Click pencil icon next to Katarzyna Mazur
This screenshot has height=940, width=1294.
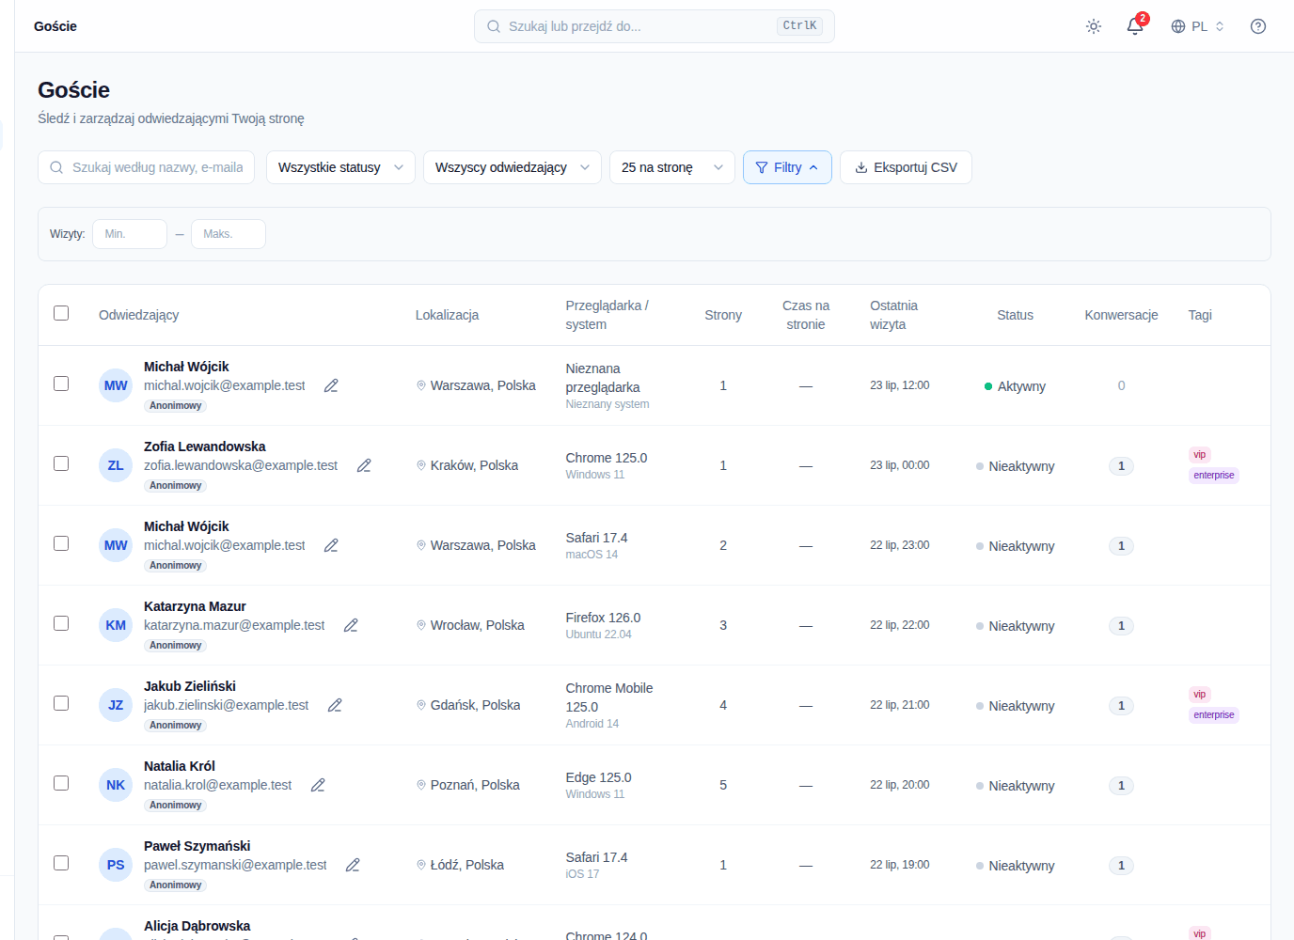click(x=351, y=625)
